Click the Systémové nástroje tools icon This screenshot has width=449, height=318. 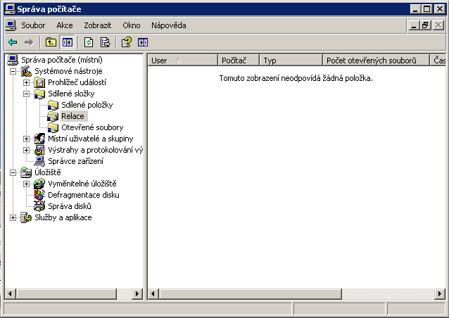26,71
